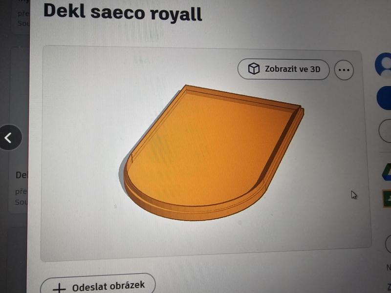The image size is (391, 293).
Task: Open the blue user avatar icon
Action: 384,65
